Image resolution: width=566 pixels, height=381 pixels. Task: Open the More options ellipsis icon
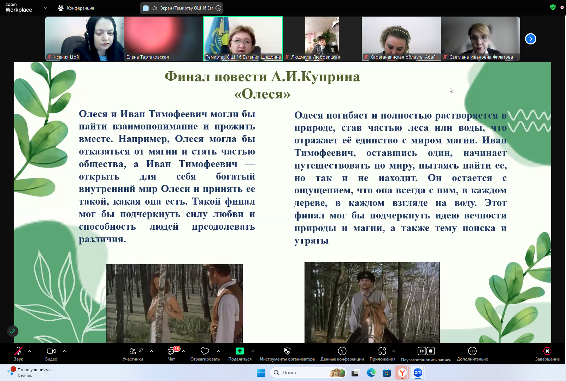pyautogui.click(x=472, y=351)
